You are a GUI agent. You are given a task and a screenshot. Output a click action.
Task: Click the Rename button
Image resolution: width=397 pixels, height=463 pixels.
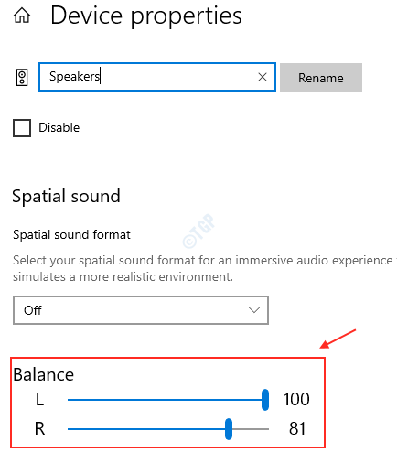pyautogui.click(x=321, y=78)
